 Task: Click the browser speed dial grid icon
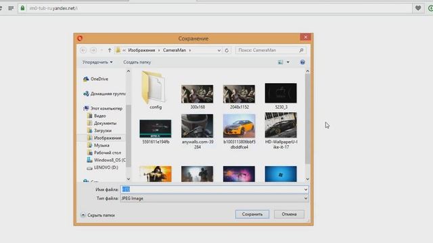[x=11, y=8]
